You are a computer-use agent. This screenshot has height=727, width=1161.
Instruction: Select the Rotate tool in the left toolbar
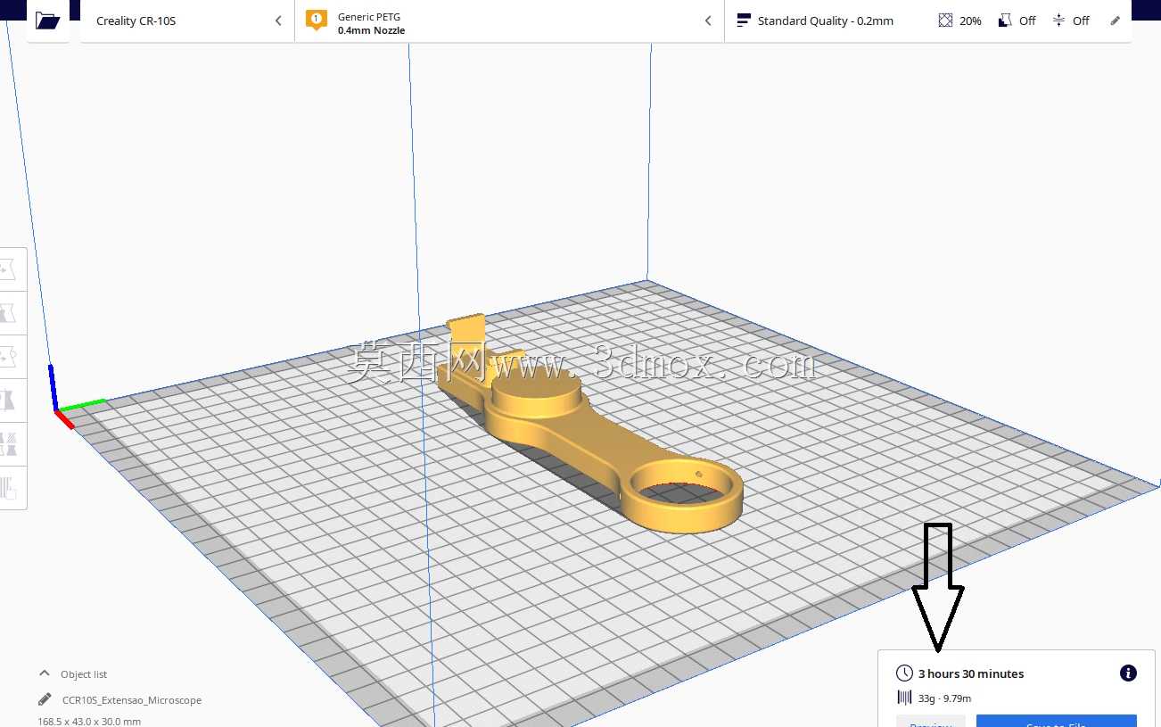pyautogui.click(x=9, y=356)
